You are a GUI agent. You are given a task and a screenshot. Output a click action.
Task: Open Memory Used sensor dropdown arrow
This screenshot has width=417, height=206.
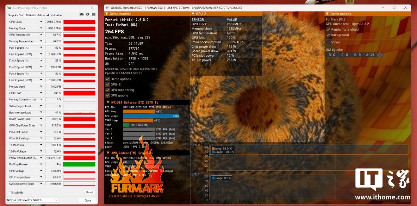[x=41, y=87]
